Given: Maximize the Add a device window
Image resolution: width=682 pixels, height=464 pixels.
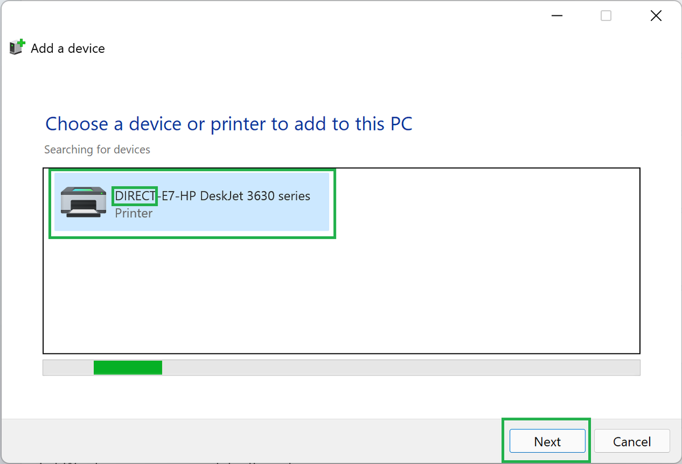Looking at the screenshot, I should (605, 15).
